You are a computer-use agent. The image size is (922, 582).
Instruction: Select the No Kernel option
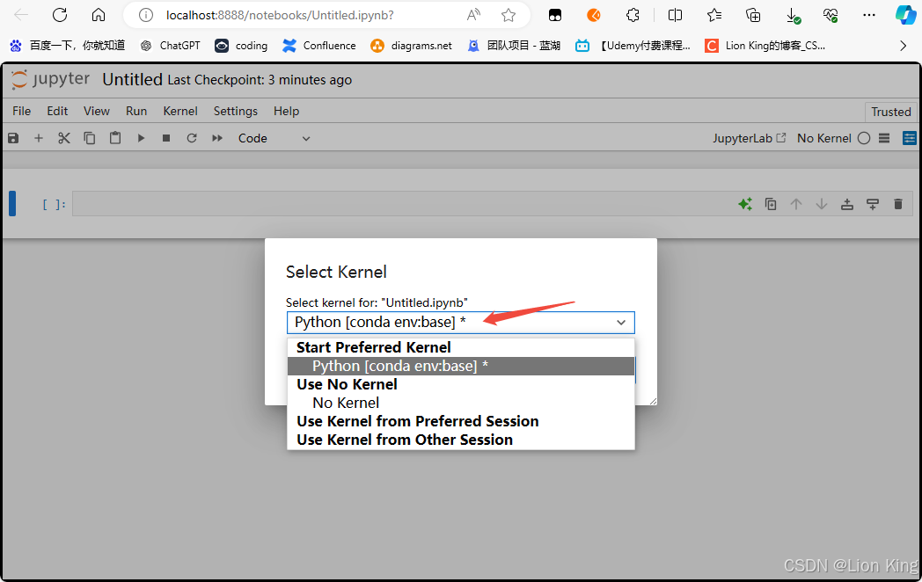(461, 403)
